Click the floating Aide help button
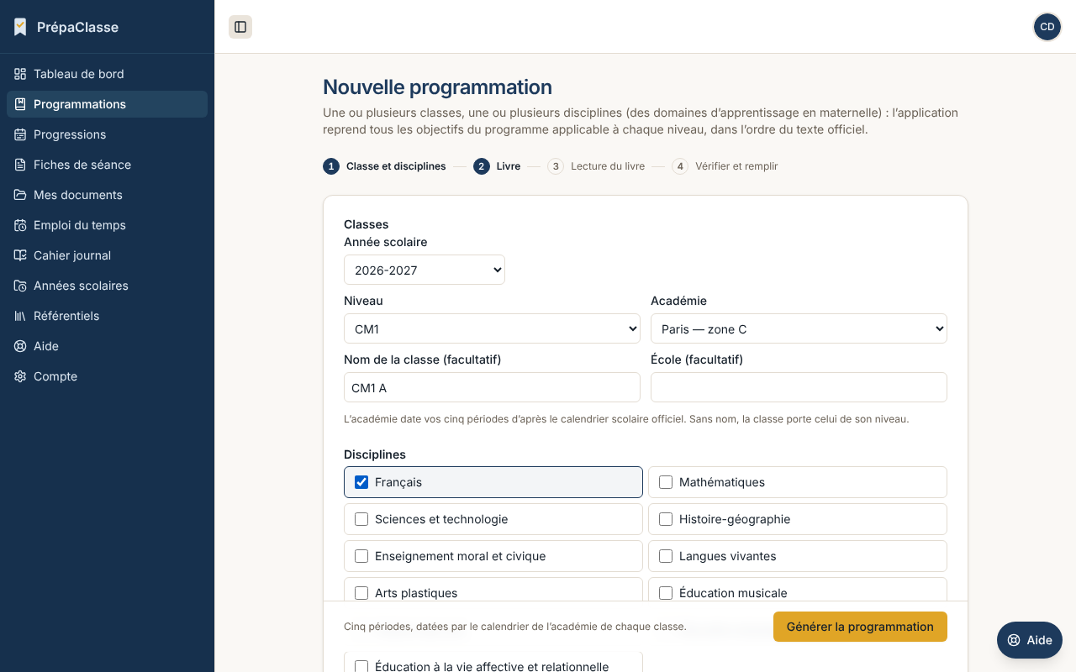 coord(1030,640)
